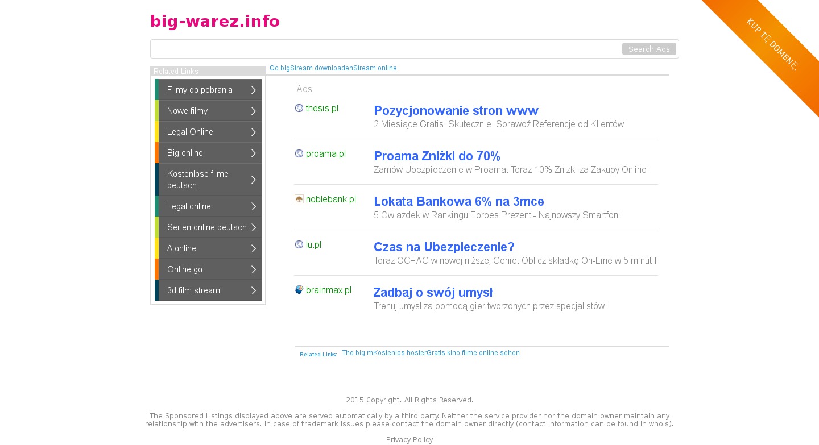
Task: Click the globe favicon beside proama.pl
Action: pyautogui.click(x=299, y=153)
